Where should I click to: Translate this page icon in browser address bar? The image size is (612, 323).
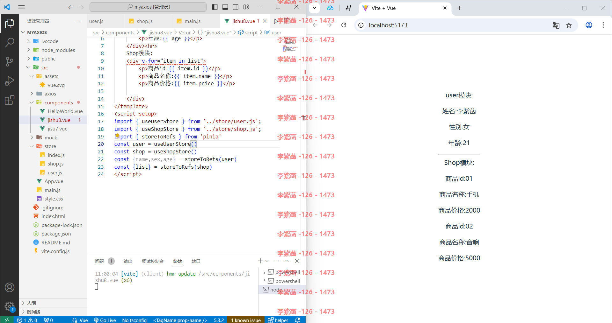pyautogui.click(x=556, y=25)
